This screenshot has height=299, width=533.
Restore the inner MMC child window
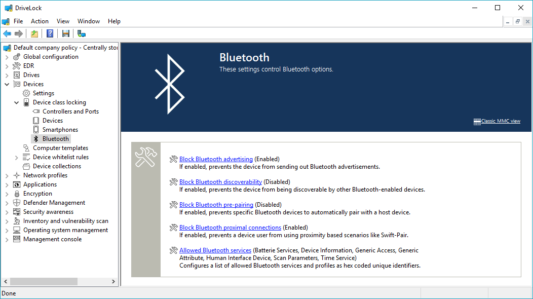(518, 21)
